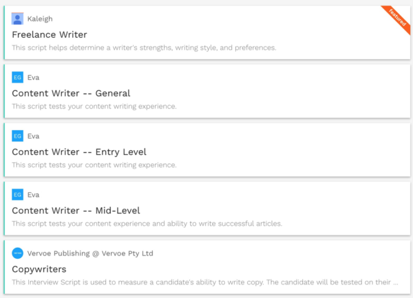This screenshot has height=298, width=413.
Task: Click the orange featured ribbon badge
Action: [397, 18]
